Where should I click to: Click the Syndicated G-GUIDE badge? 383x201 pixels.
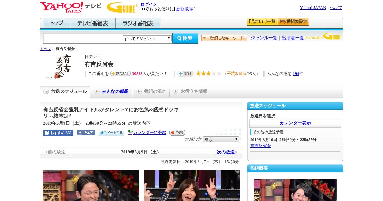click(323, 37)
